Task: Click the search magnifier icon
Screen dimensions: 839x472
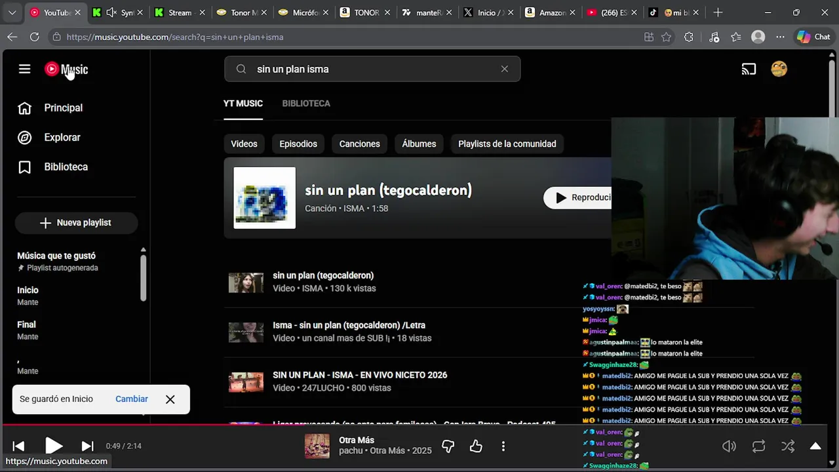Action: 241,69
